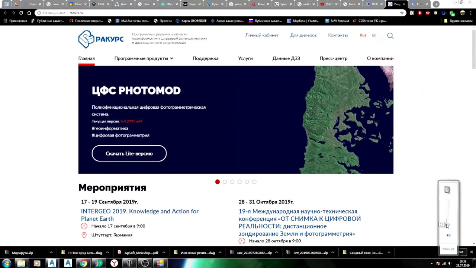Open Услуги menu item
Viewport: 476px width, 268px height.
pos(245,58)
